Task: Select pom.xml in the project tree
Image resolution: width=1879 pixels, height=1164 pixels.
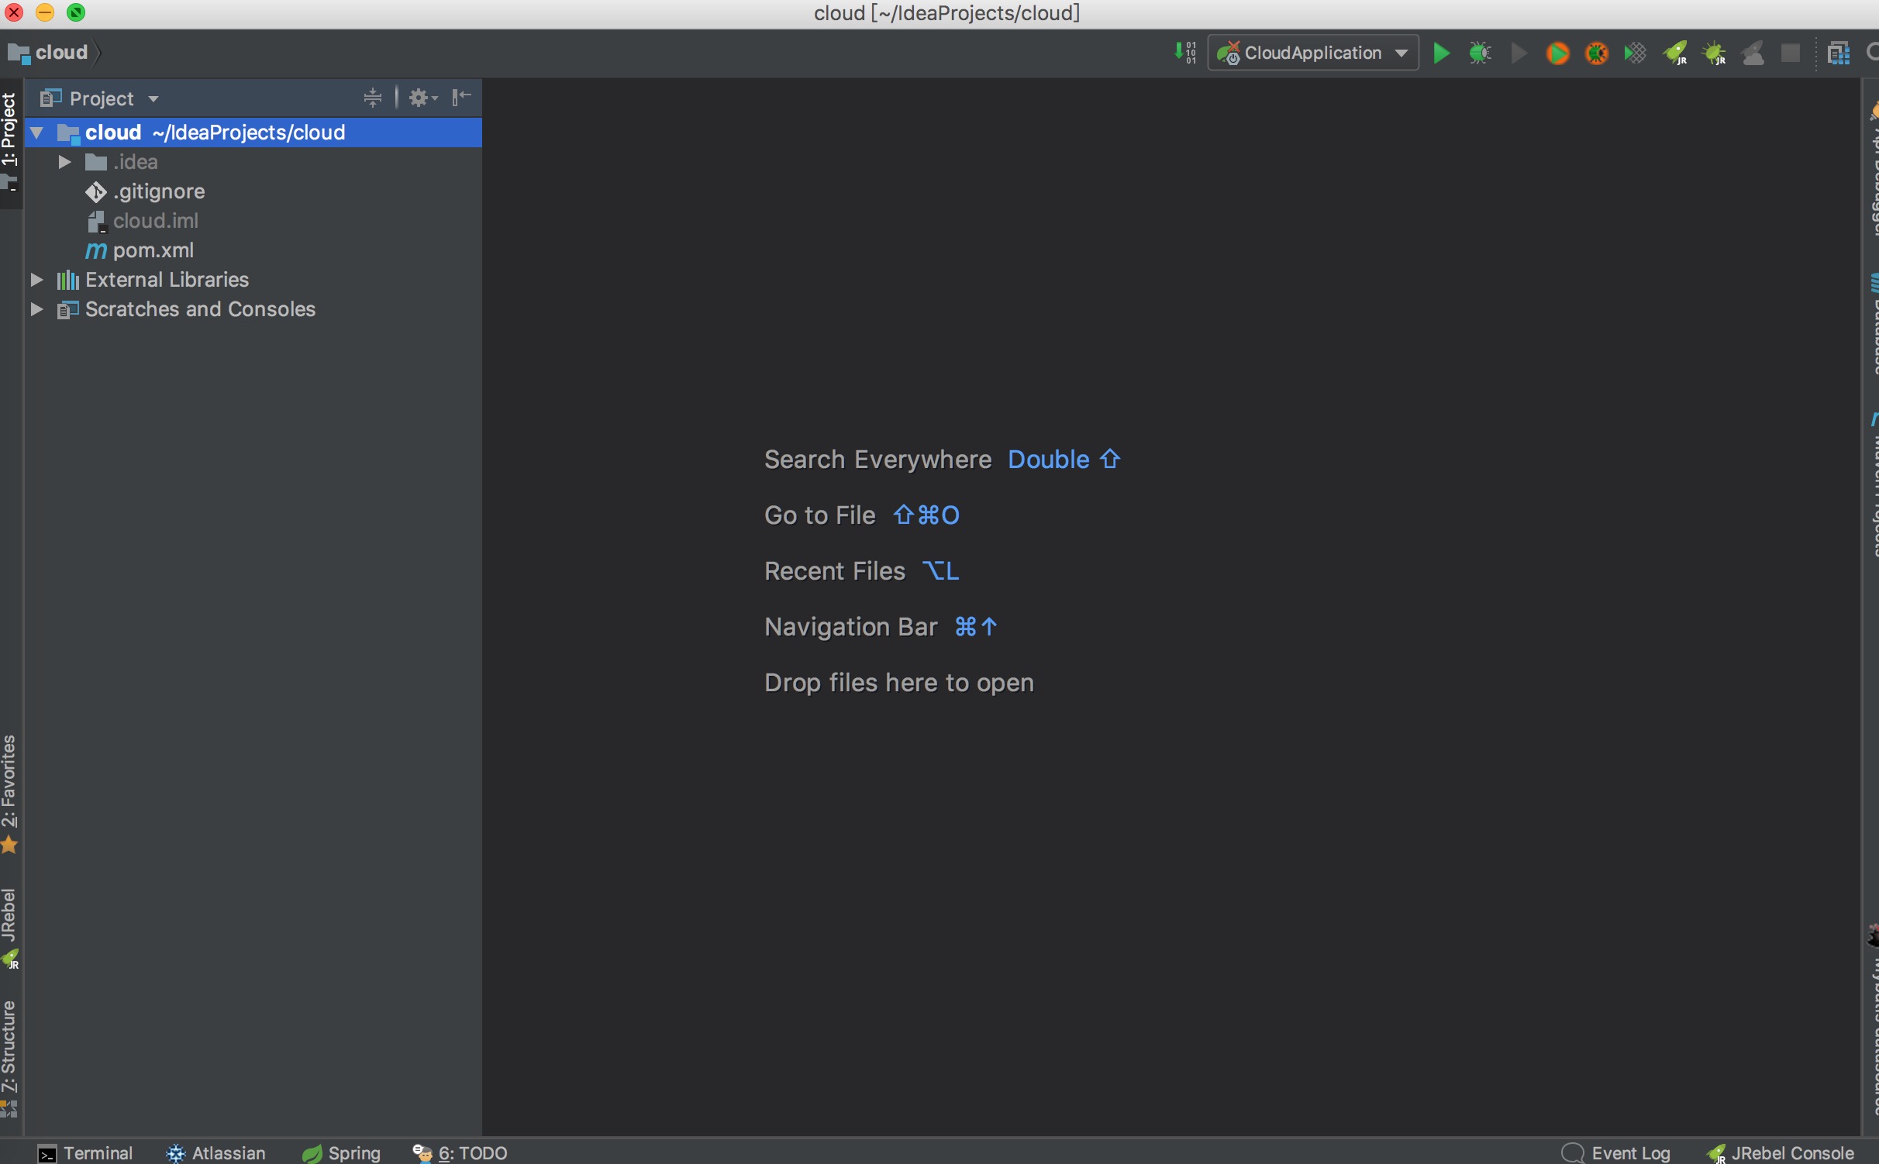Action: [x=153, y=250]
